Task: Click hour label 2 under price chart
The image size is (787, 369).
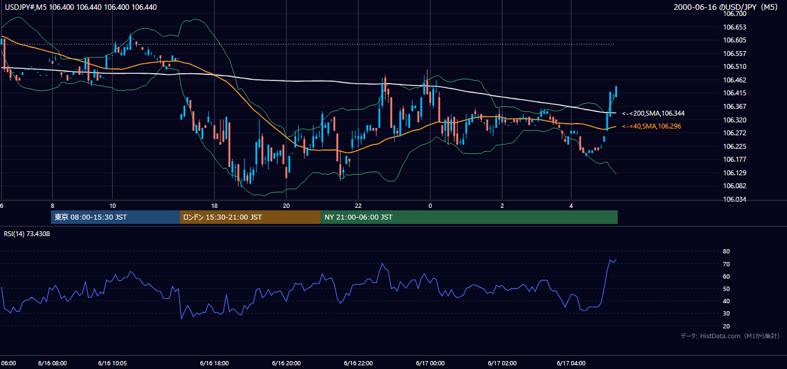Action: click(502, 205)
